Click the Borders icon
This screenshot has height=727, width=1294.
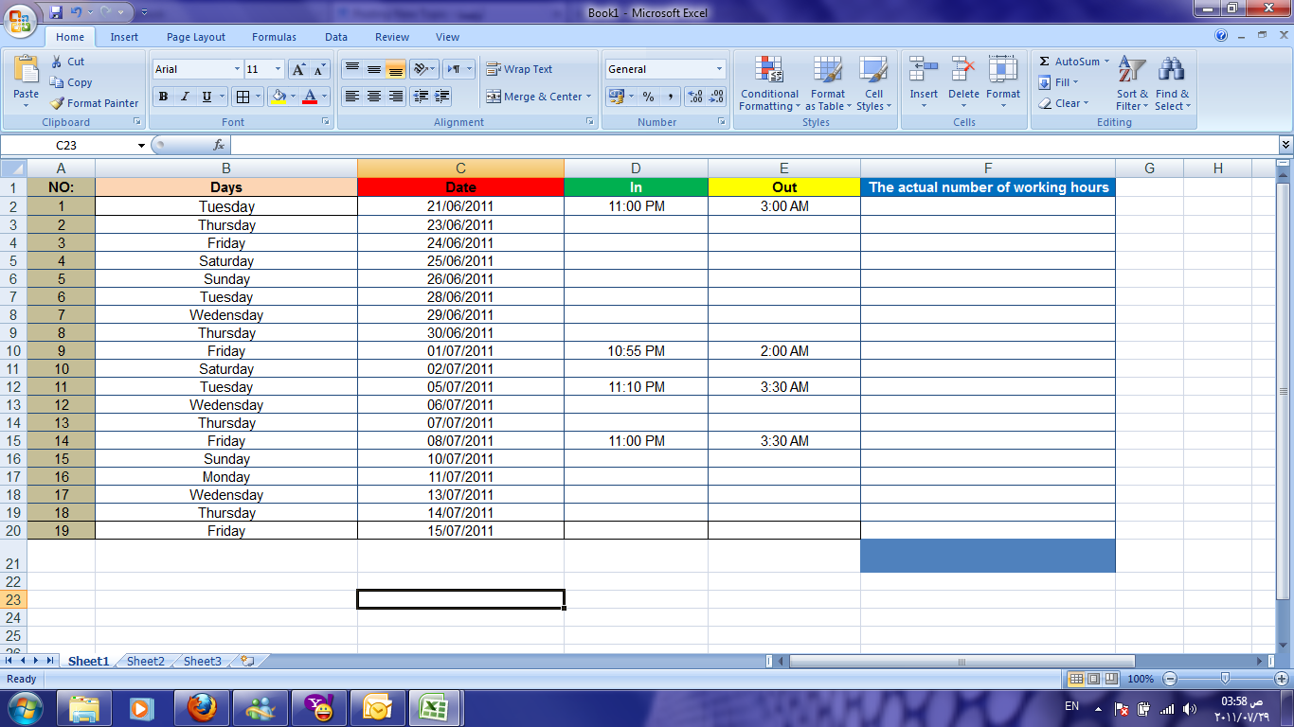coord(243,97)
